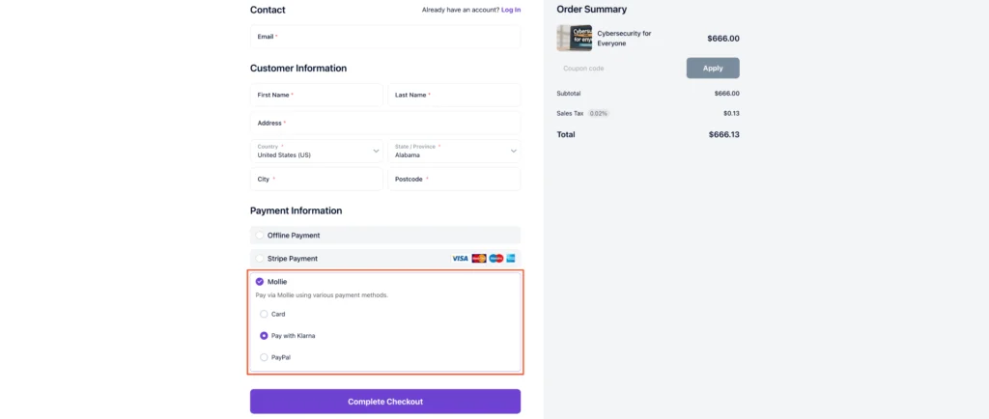This screenshot has width=989, height=419.
Task: Click the American Express card icon
Action: tap(511, 258)
